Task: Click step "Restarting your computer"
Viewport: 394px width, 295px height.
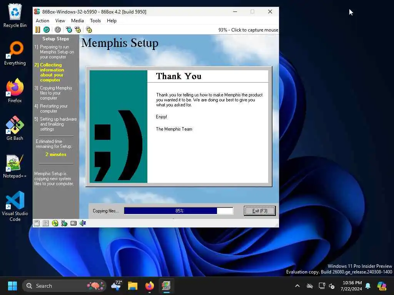Action: pyautogui.click(x=51, y=109)
